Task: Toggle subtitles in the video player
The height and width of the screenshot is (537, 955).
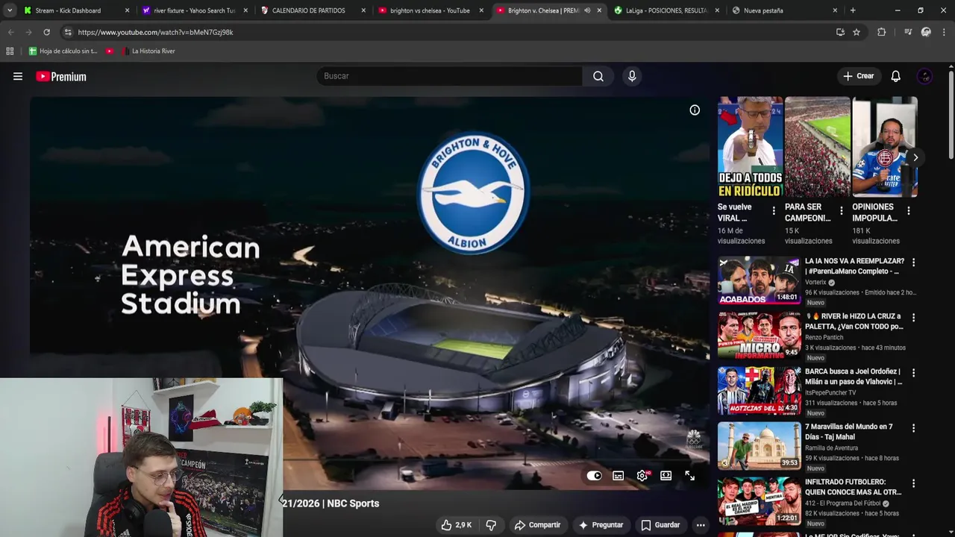Action: pyautogui.click(x=619, y=476)
